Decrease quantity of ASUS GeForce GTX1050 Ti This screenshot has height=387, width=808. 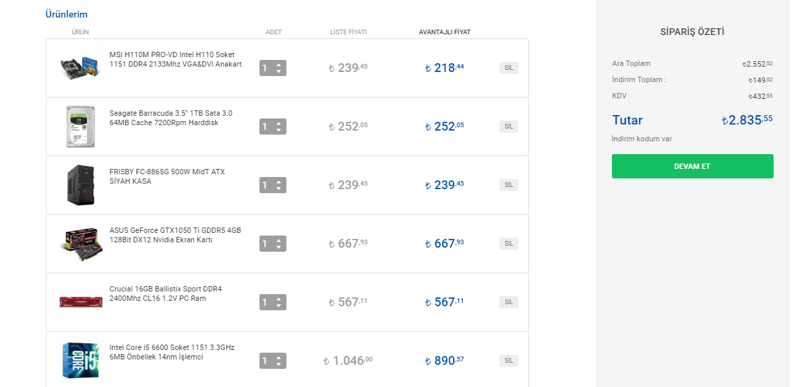[279, 247]
